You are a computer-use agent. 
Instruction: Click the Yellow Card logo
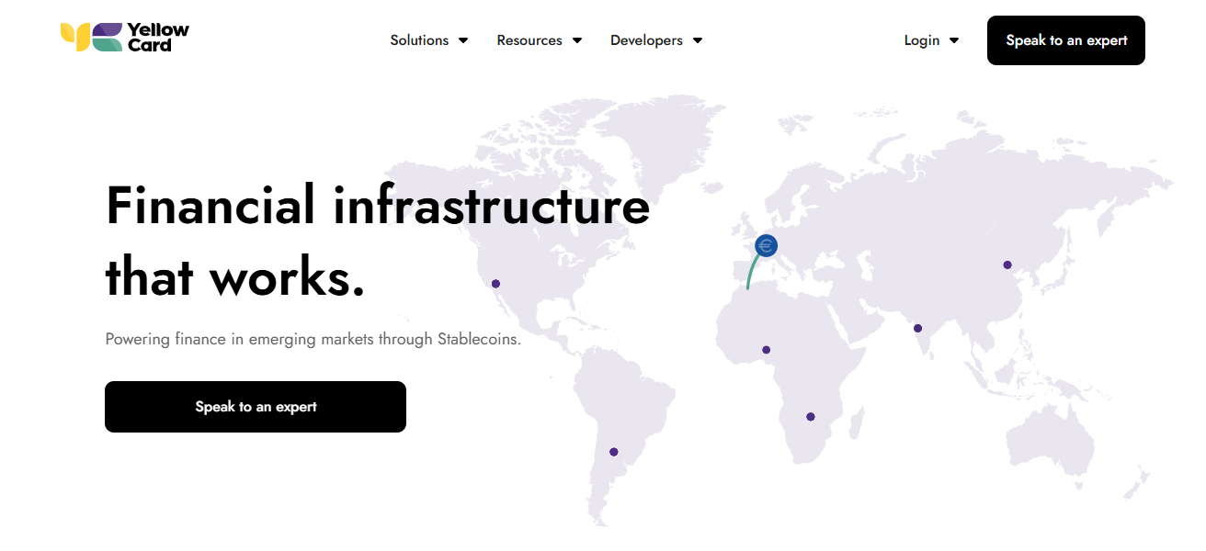click(x=125, y=37)
